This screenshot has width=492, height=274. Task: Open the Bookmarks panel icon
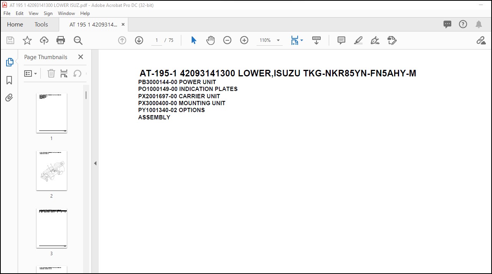click(10, 80)
